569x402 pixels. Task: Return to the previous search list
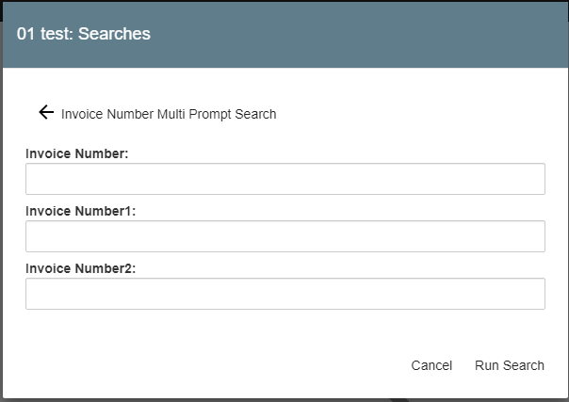tap(46, 113)
